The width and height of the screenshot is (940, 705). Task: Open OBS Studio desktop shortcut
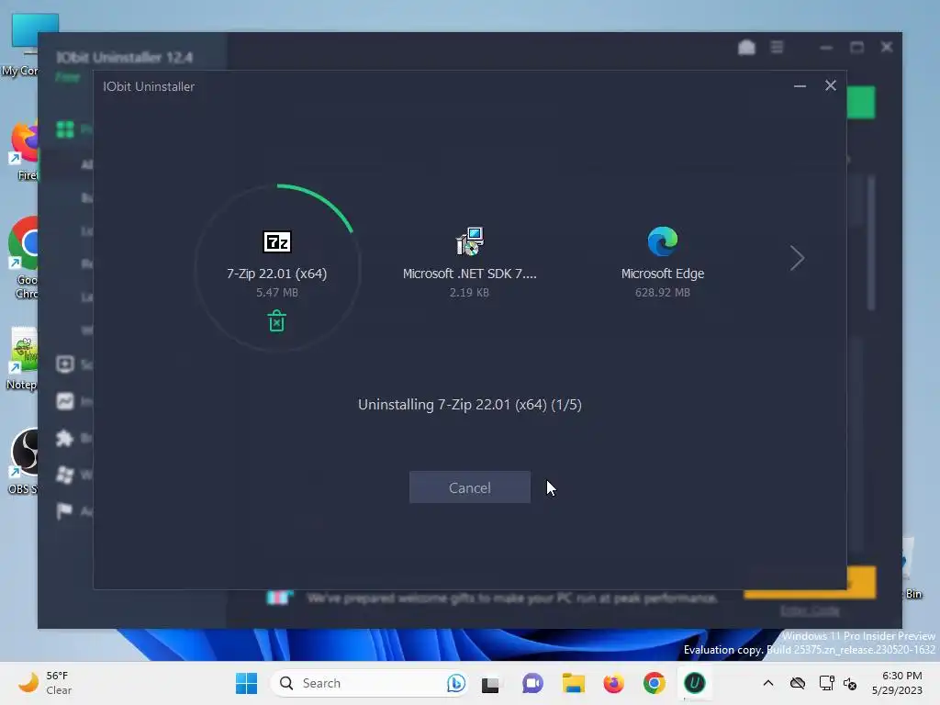click(24, 461)
